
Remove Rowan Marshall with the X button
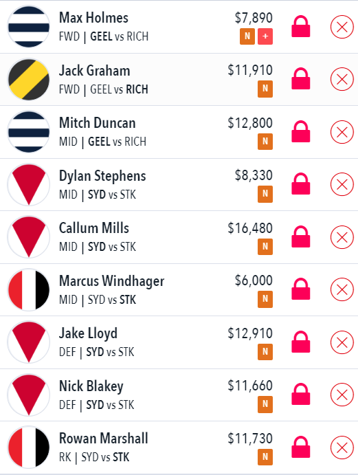(342, 448)
